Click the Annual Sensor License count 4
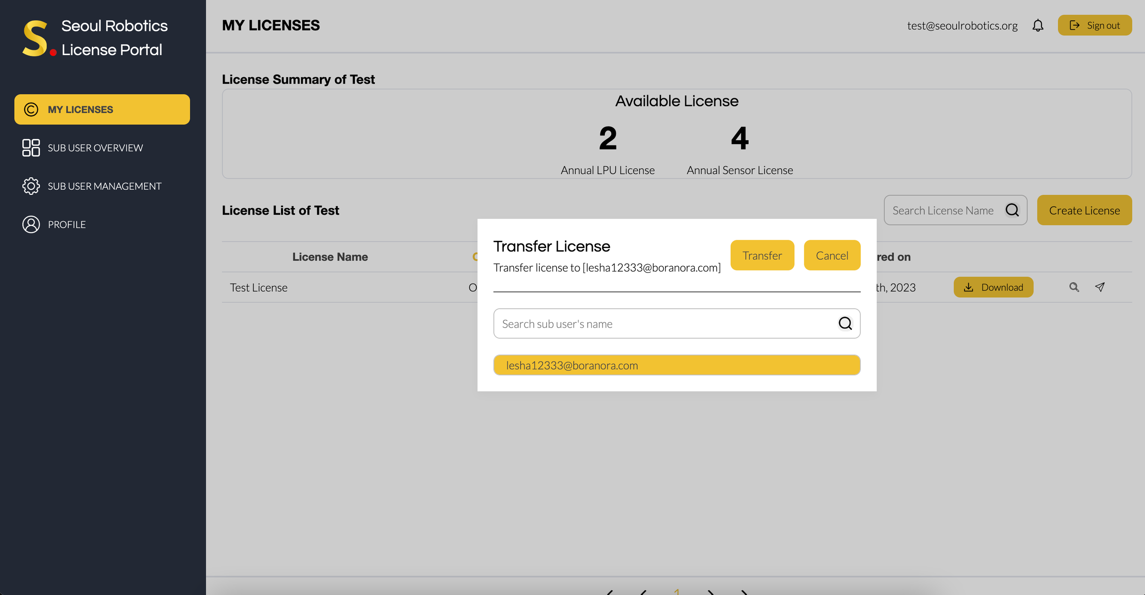This screenshot has height=595, width=1145. (x=739, y=138)
